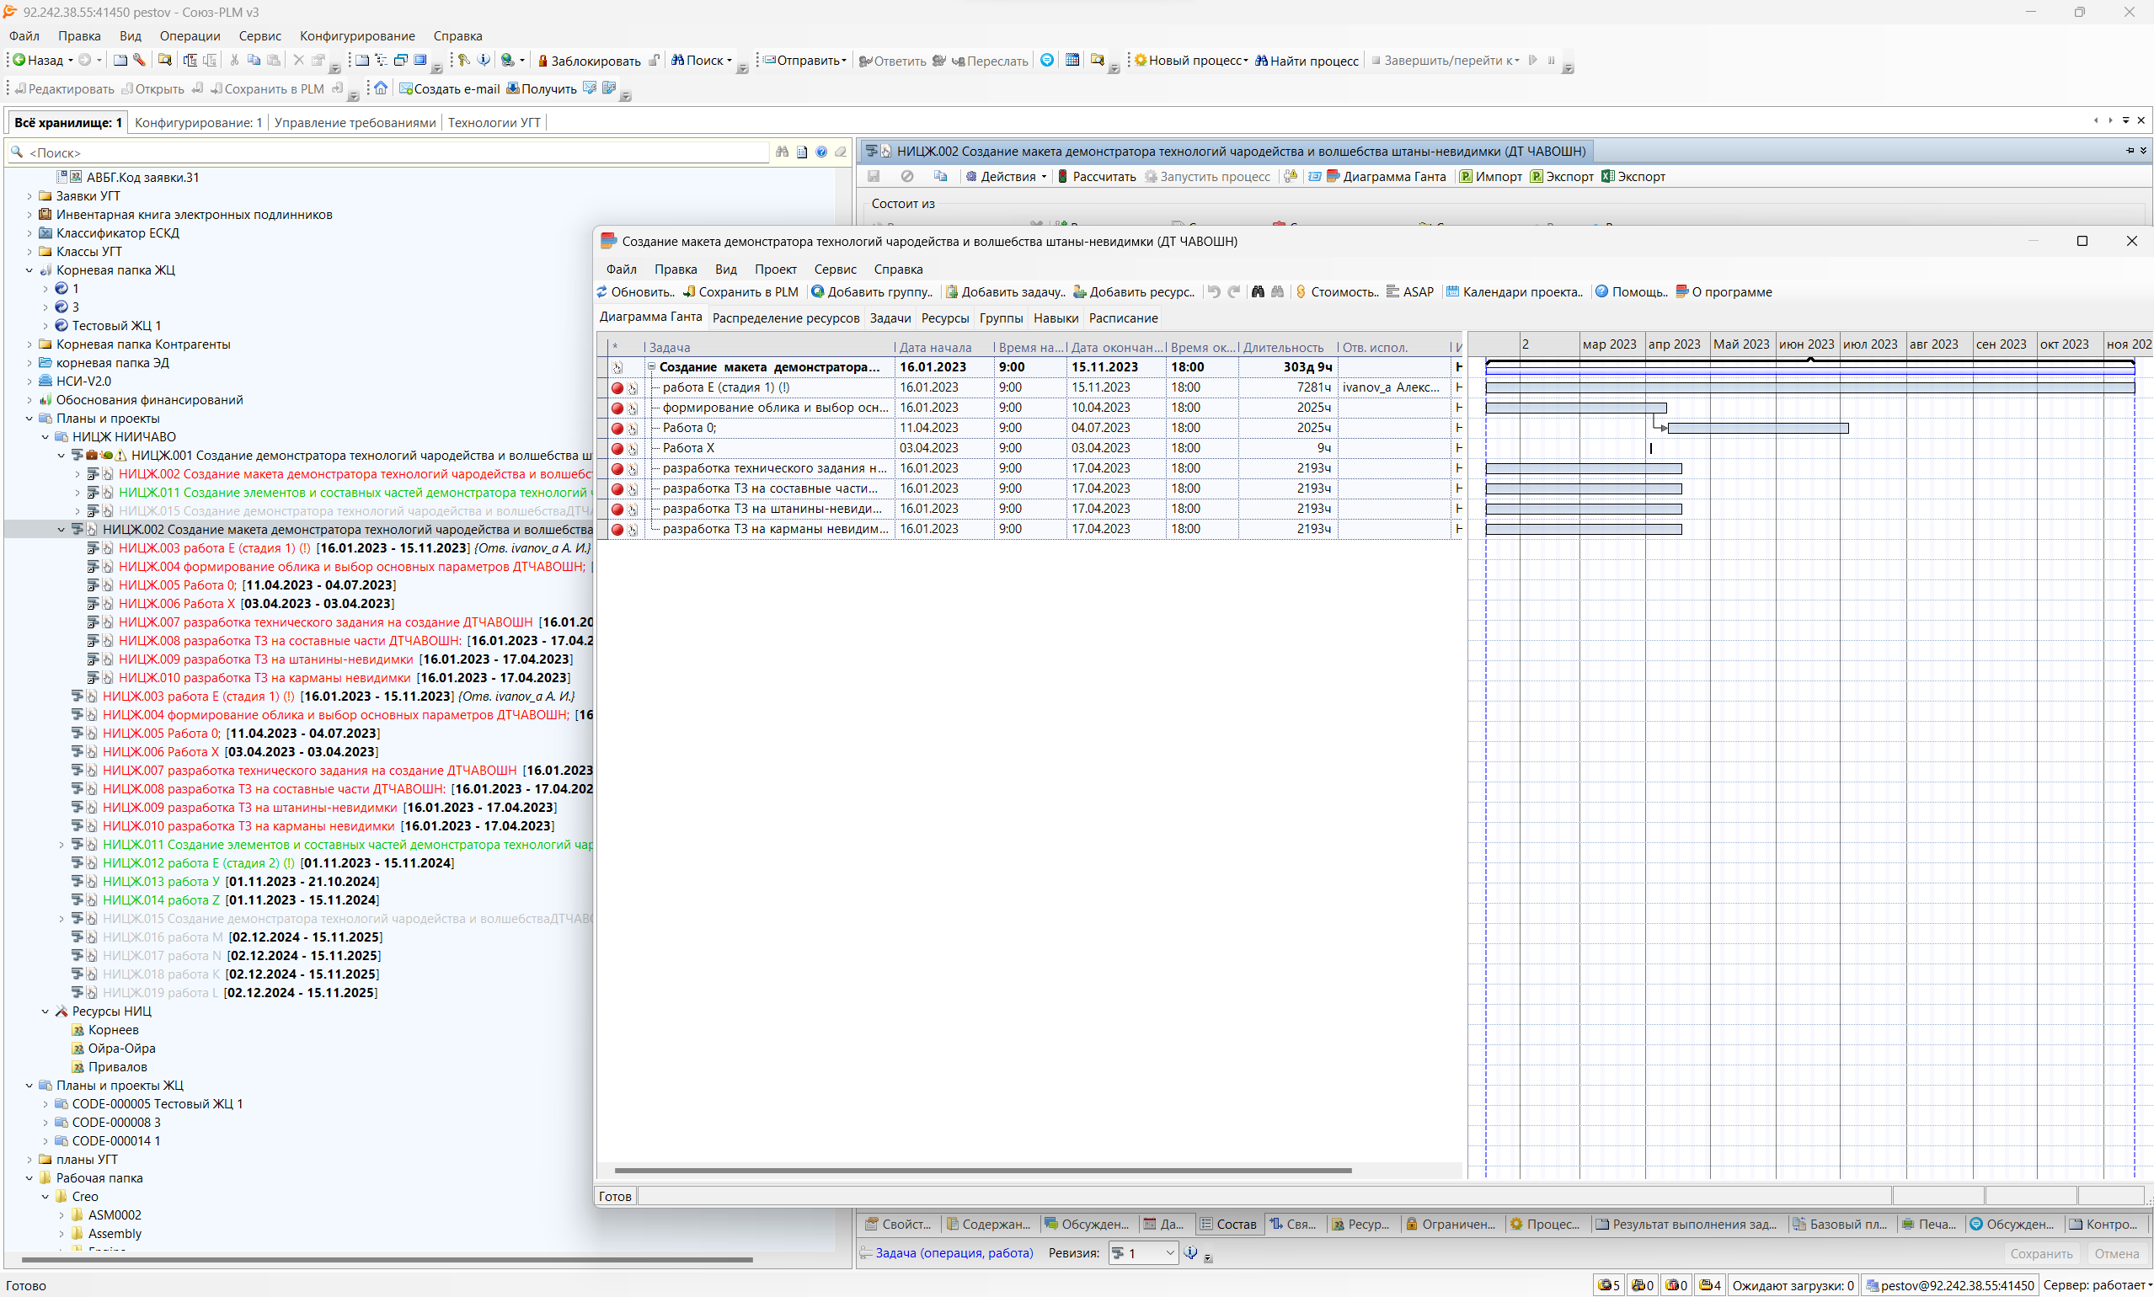The image size is (2154, 1297).
Task: Click the Заблокировать button
Action: pyautogui.click(x=587, y=61)
